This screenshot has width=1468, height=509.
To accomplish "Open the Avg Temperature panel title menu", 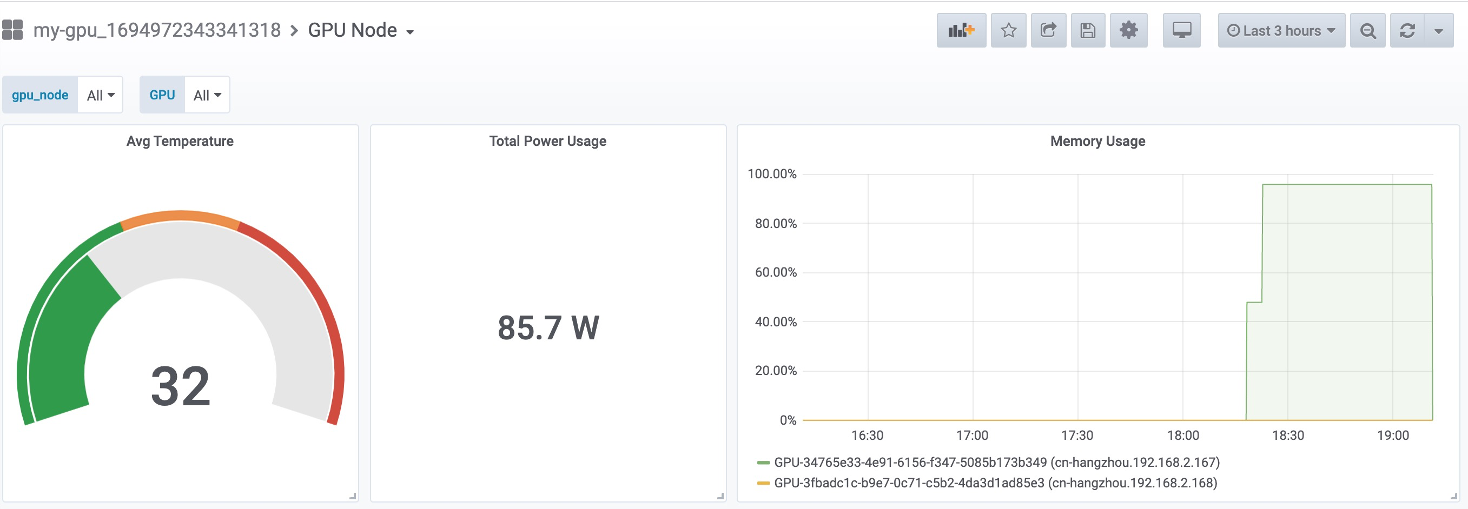I will point(180,141).
